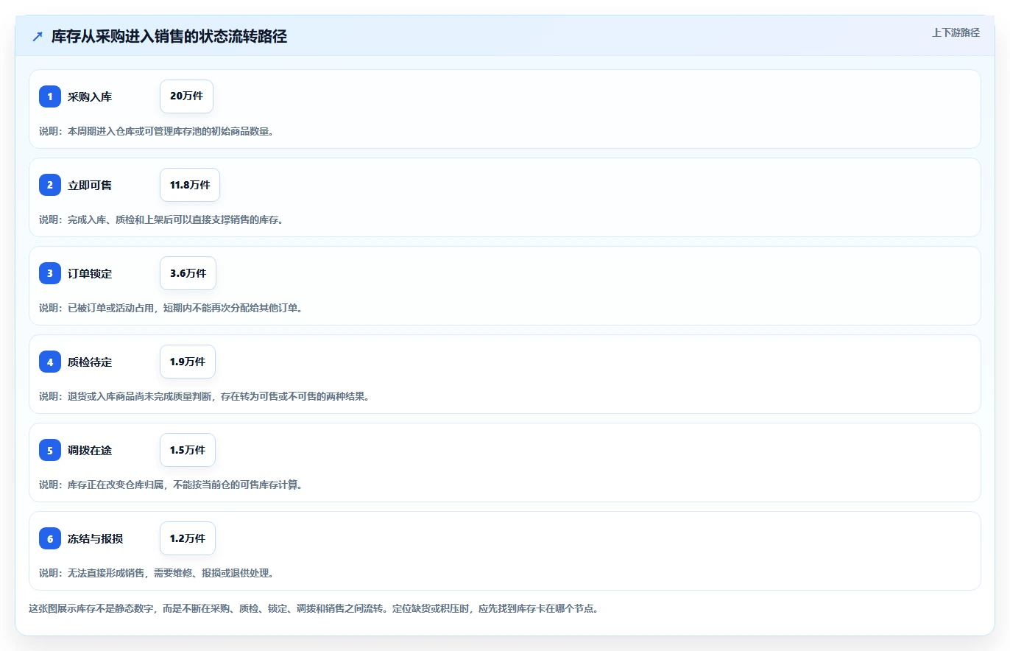Select step badge 6 for 冻结与报损
The height and width of the screenshot is (651, 1010).
coord(50,538)
